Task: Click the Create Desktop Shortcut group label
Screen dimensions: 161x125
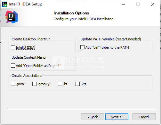Action: coord(31,39)
